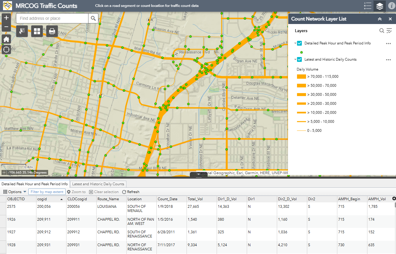Activate the My Location crosshair icon
Screen dimensions: 396x254
click(x=6, y=49)
